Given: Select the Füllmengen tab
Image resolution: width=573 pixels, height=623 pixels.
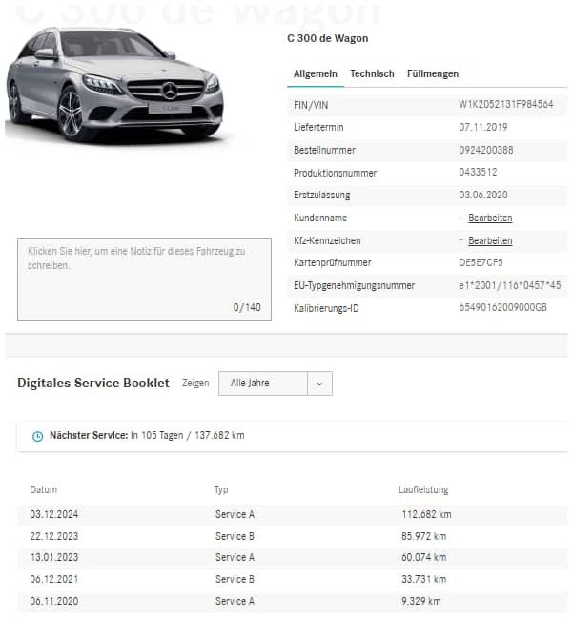Looking at the screenshot, I should [433, 73].
